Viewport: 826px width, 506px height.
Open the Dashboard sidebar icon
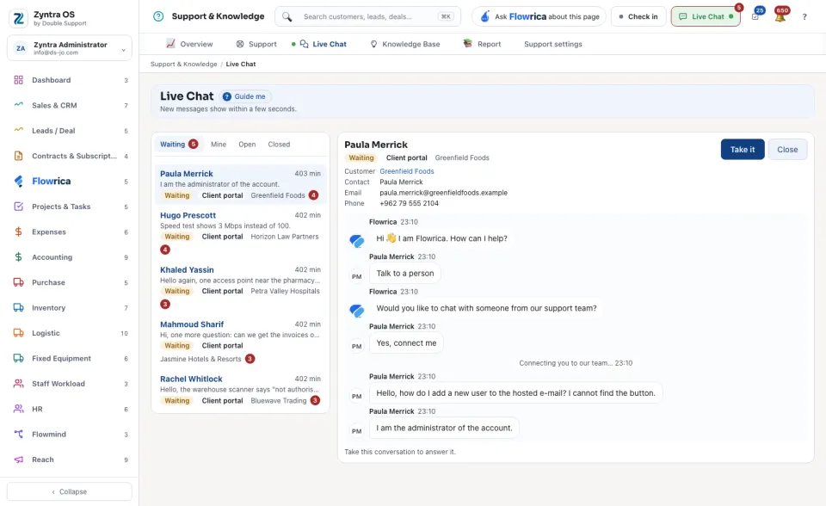(18, 80)
